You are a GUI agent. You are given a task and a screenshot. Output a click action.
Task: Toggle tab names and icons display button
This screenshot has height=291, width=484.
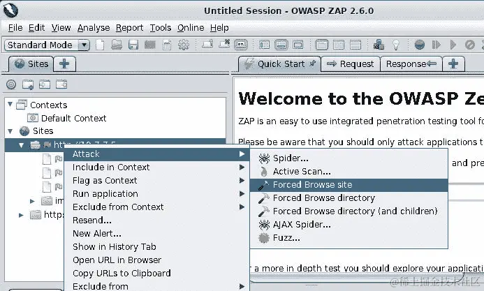click(241, 45)
